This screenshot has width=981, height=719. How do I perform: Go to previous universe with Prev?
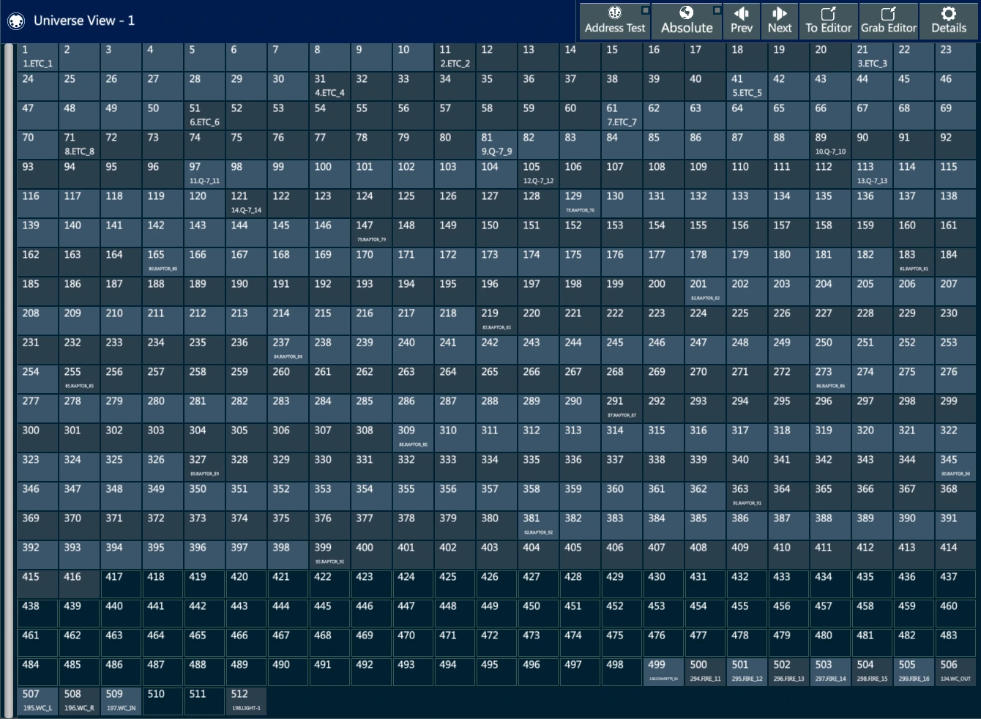pyautogui.click(x=741, y=21)
